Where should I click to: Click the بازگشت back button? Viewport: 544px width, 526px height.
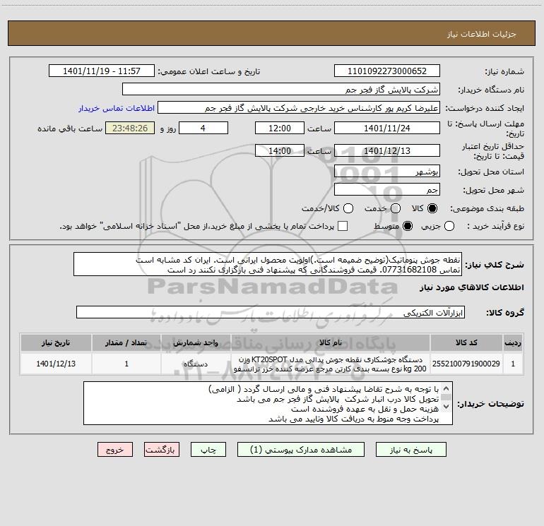(x=162, y=450)
